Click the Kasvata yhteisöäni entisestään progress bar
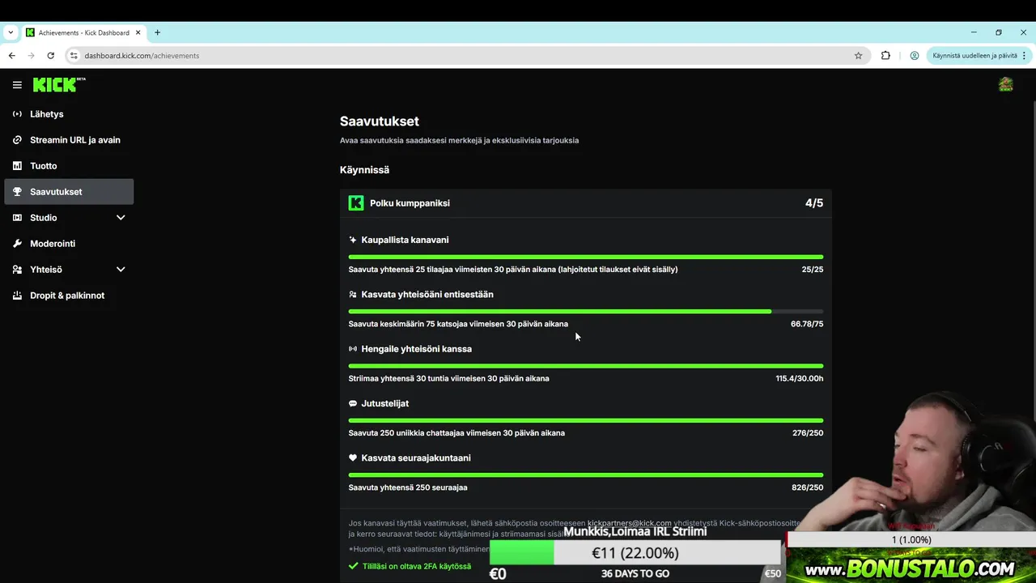The width and height of the screenshot is (1036, 583). point(586,311)
